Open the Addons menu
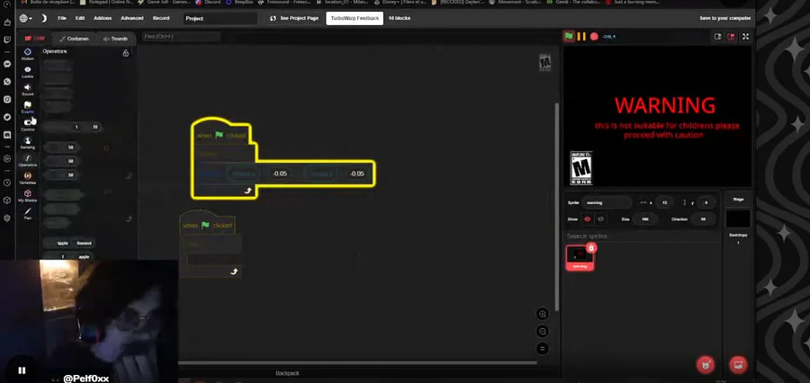The width and height of the screenshot is (810, 383). coord(103,18)
